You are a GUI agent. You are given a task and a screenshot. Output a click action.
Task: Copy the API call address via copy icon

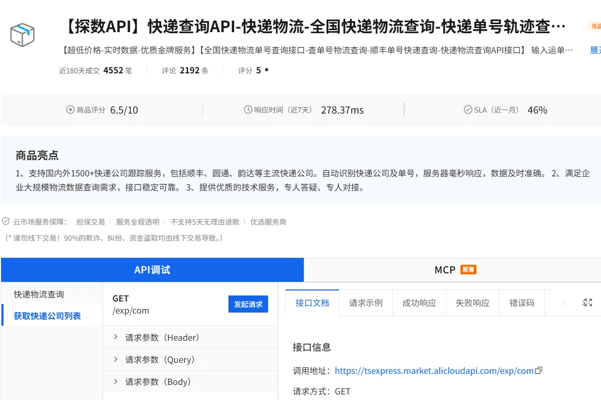[x=539, y=370]
